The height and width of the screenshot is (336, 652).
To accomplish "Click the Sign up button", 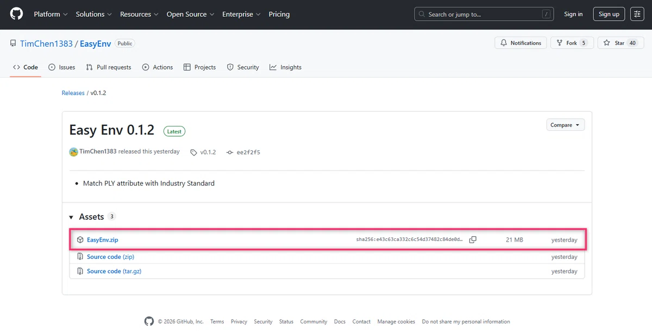I will pos(609,14).
